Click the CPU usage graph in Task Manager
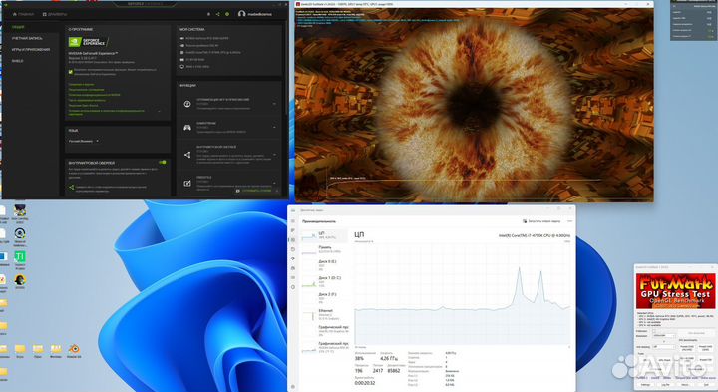The image size is (718, 392). click(463, 294)
